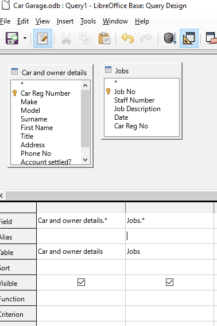
Task: Click the Copy icon in toolbar
Action: pos(85,38)
